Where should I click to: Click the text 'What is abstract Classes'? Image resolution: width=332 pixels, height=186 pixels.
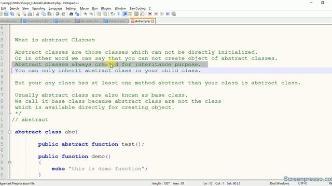click(55, 40)
